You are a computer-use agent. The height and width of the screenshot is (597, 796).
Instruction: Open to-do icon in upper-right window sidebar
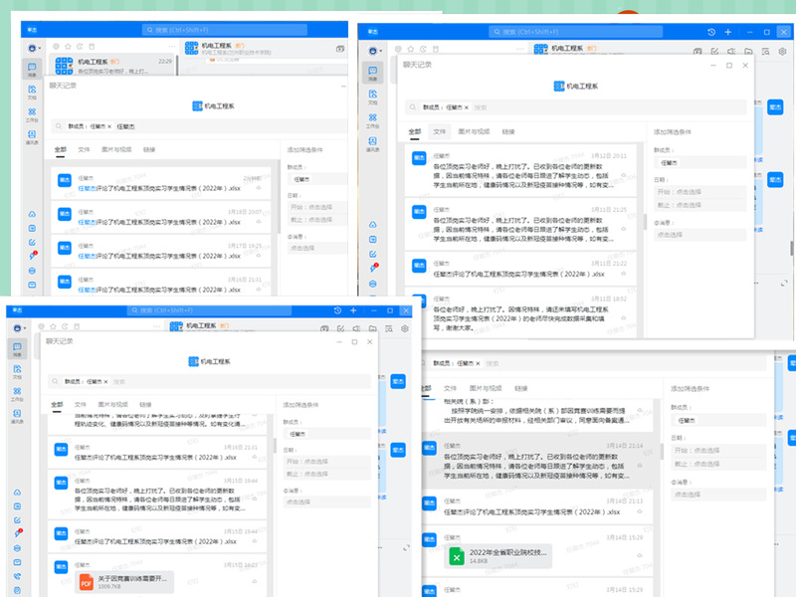372,254
